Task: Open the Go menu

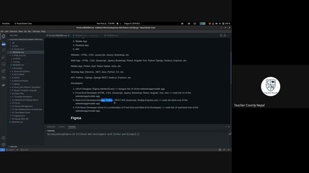Action: click(25, 31)
